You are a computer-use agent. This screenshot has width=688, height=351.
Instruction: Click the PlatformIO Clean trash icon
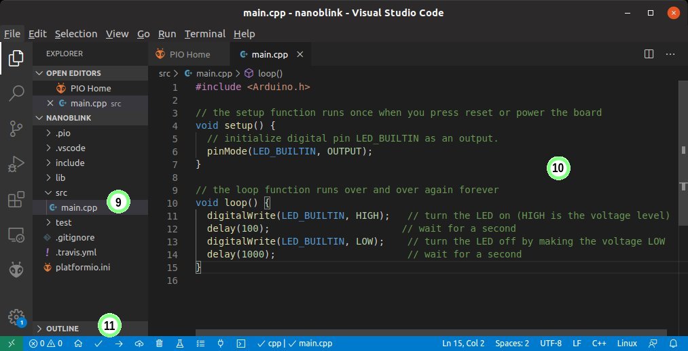[x=159, y=344]
